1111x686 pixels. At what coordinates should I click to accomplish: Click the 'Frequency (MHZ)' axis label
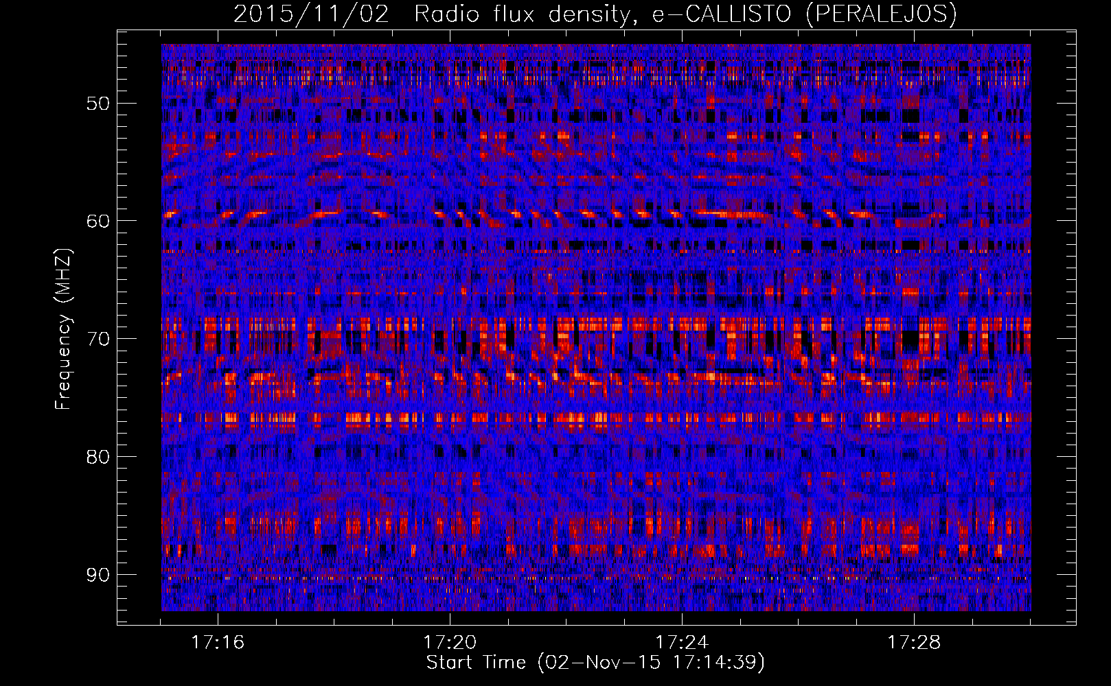point(63,329)
